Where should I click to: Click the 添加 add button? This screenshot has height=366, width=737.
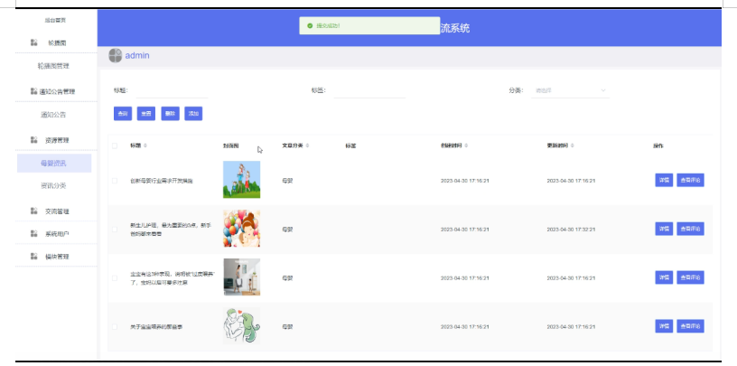(x=193, y=114)
